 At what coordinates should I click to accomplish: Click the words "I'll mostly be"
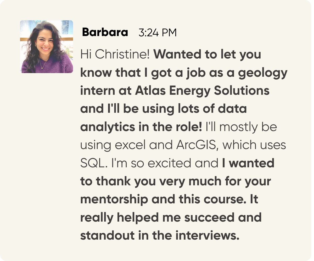(241, 127)
